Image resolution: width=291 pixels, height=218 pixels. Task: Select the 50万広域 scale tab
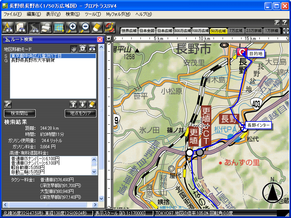tap(219, 31)
